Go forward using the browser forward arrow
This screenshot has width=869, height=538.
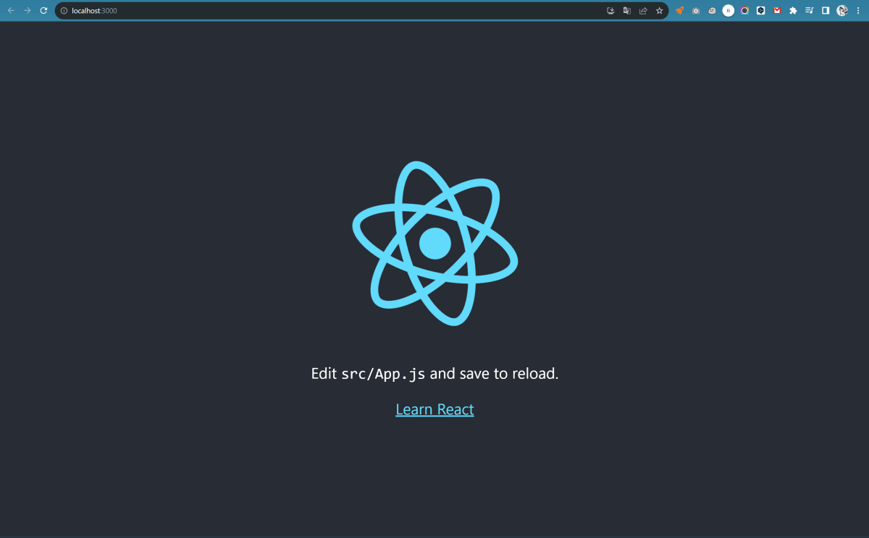28,11
